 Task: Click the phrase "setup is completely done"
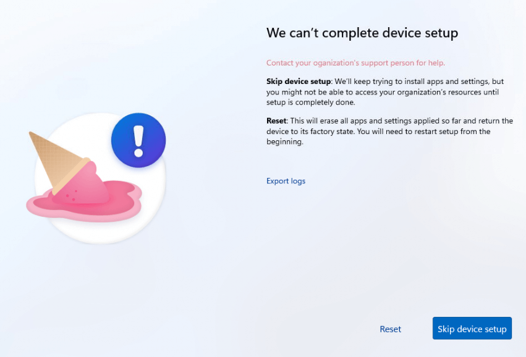[310, 103]
